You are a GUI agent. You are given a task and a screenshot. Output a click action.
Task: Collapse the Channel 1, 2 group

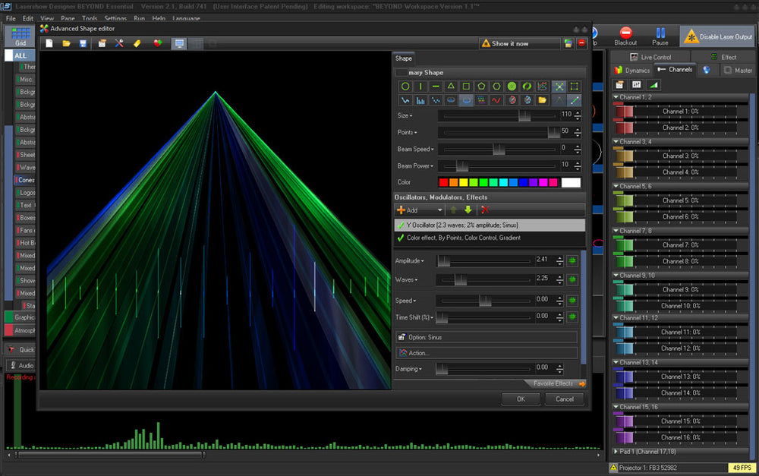tap(616, 97)
